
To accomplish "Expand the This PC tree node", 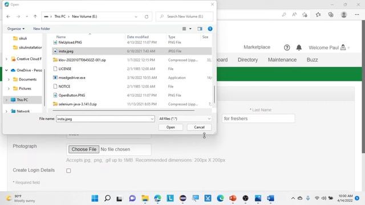I will (6, 100).
